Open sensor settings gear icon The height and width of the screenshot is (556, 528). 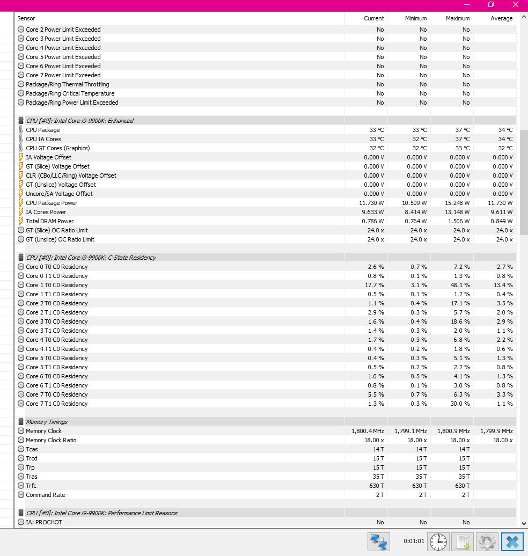click(x=487, y=542)
